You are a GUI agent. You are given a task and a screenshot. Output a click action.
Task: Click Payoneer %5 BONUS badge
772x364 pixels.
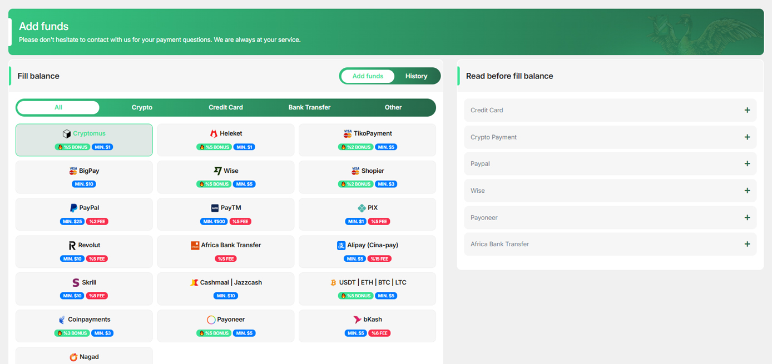(x=214, y=333)
